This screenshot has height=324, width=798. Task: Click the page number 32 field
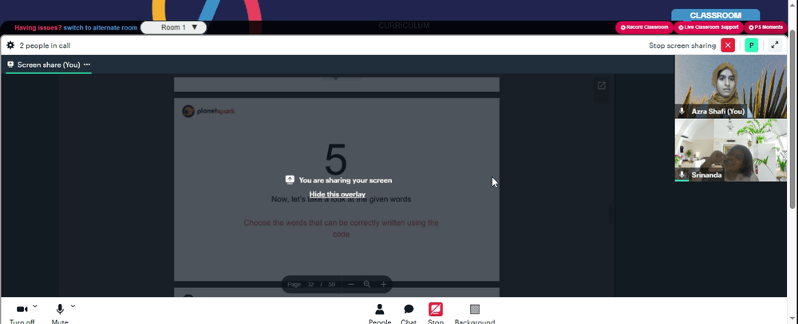[x=310, y=284]
